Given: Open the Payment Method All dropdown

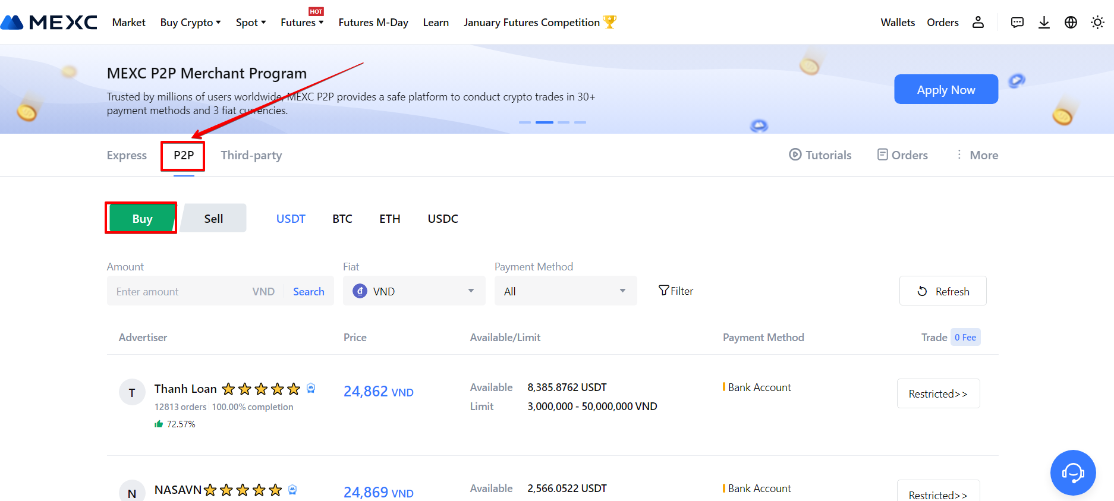Looking at the screenshot, I should (566, 291).
